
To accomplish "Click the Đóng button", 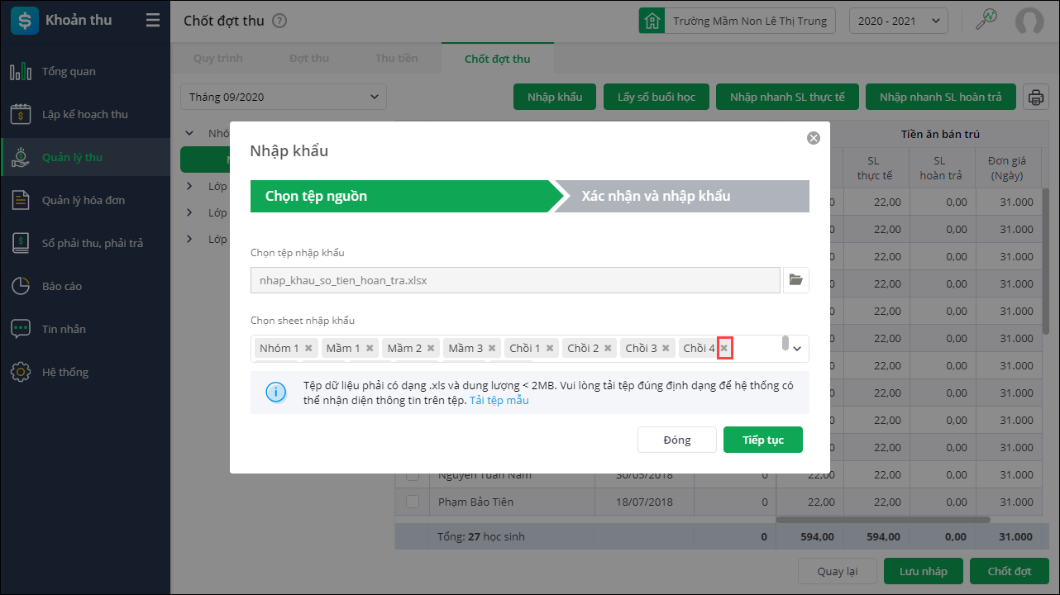I will 677,440.
